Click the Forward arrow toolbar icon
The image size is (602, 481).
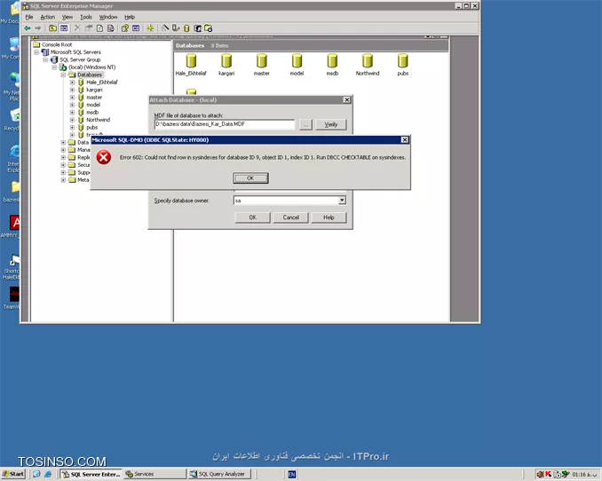click(37, 28)
